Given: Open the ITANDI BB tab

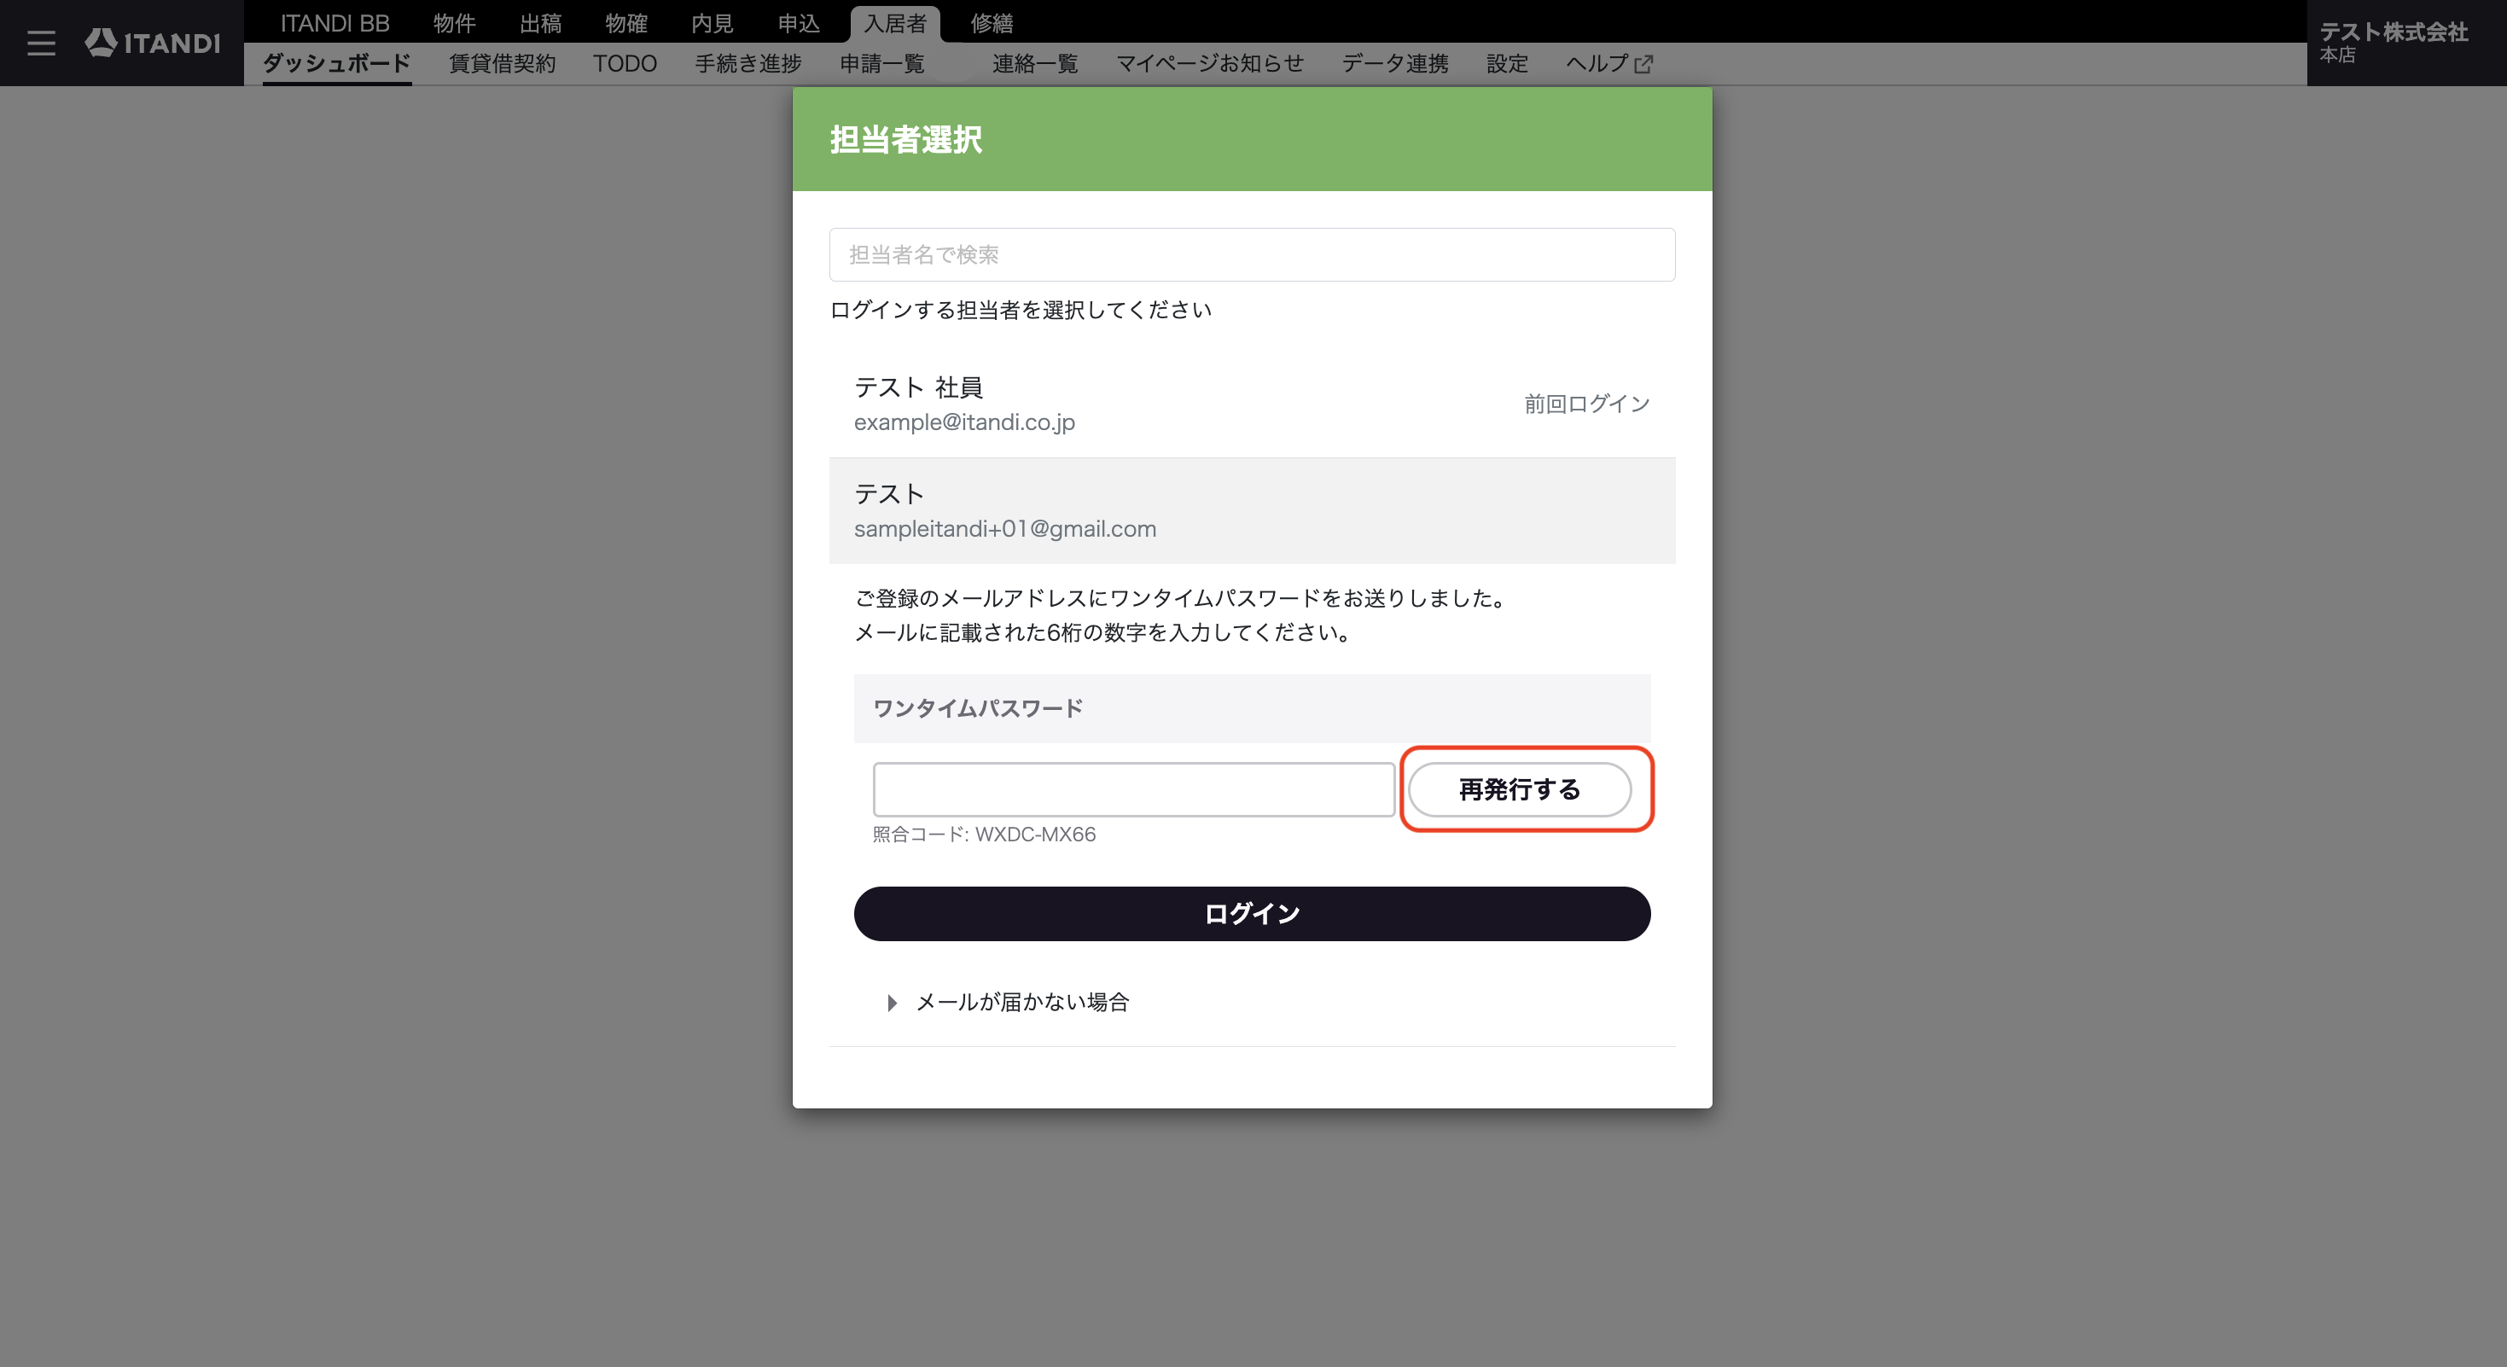Looking at the screenshot, I should (x=334, y=23).
